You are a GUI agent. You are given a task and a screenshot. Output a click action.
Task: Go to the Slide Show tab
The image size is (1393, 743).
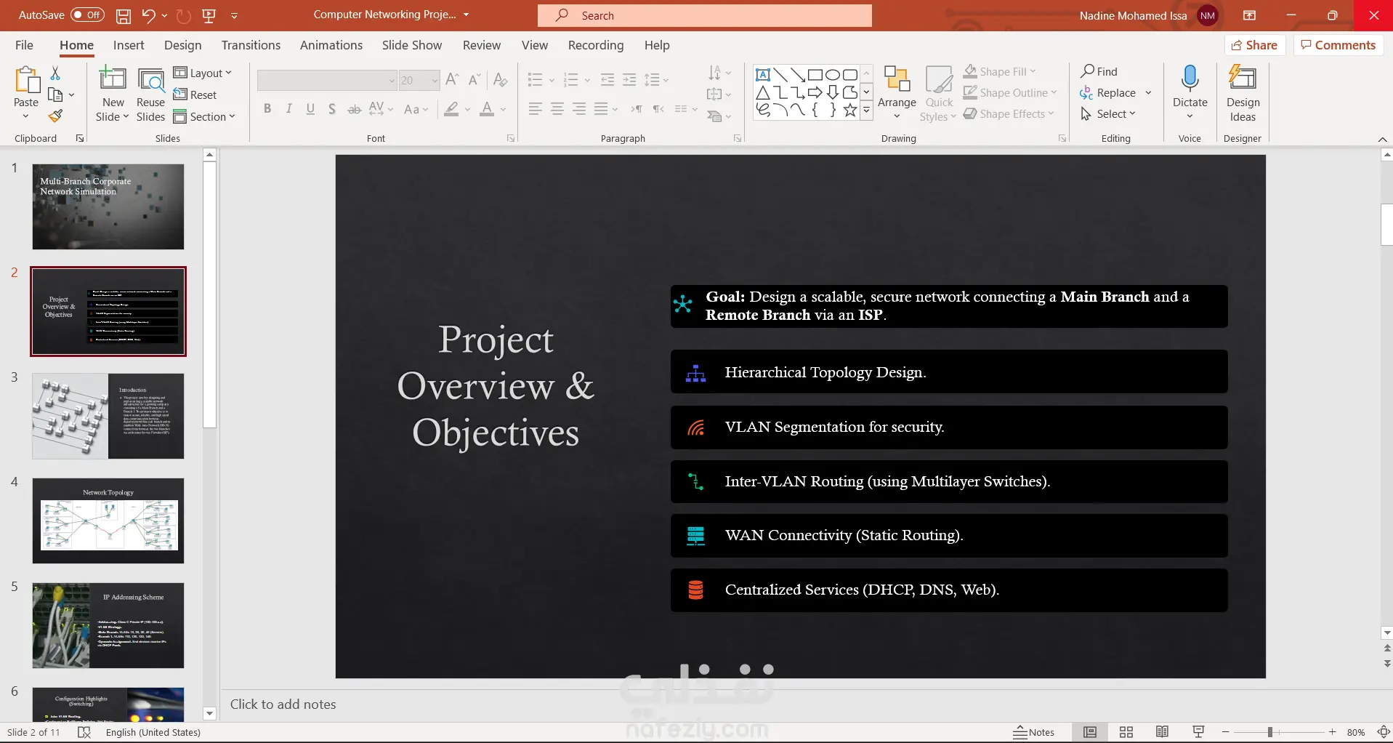(412, 45)
